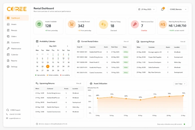Click the 59% data point on chart
The width and height of the screenshot is (195, 130).
pyautogui.click(x=140, y=100)
